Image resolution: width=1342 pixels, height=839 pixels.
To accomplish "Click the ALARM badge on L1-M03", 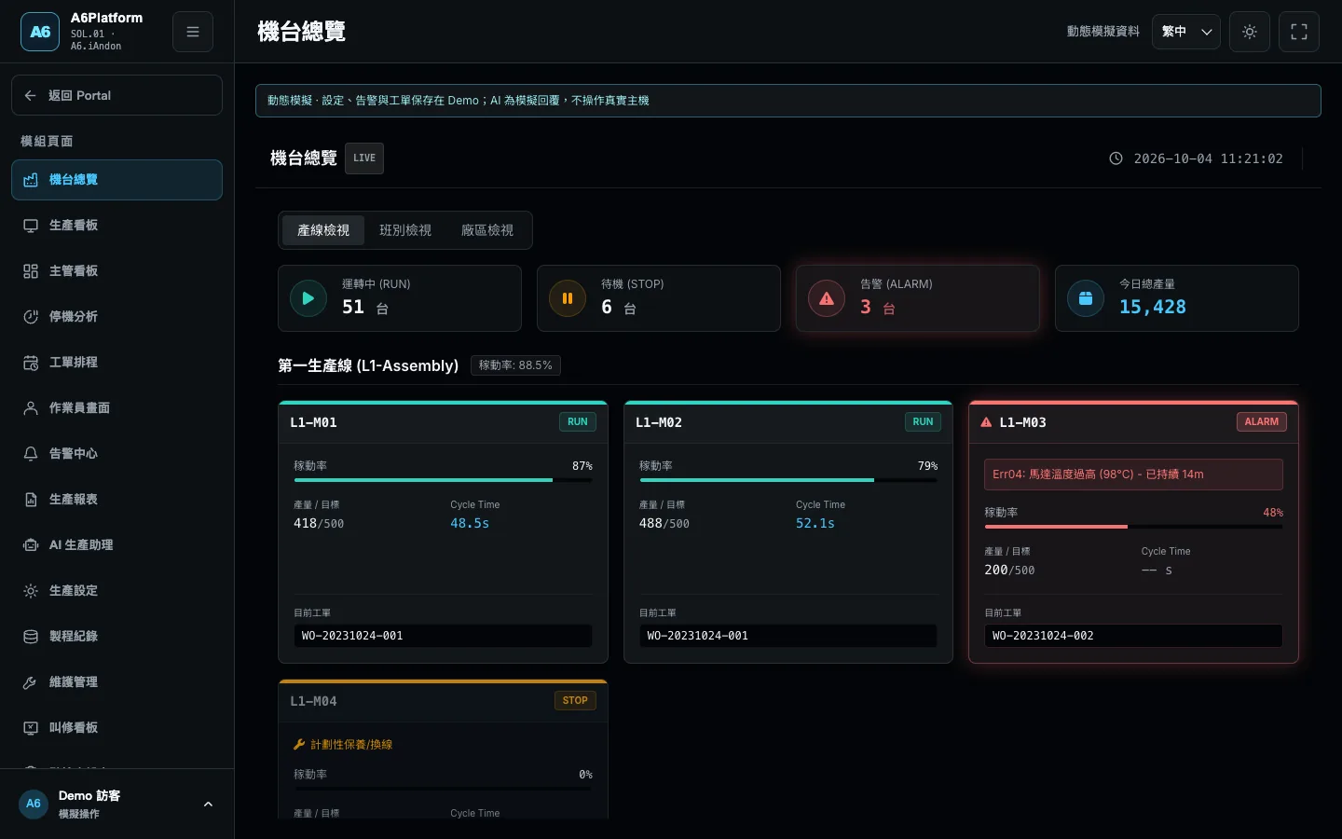I will pos(1261,422).
